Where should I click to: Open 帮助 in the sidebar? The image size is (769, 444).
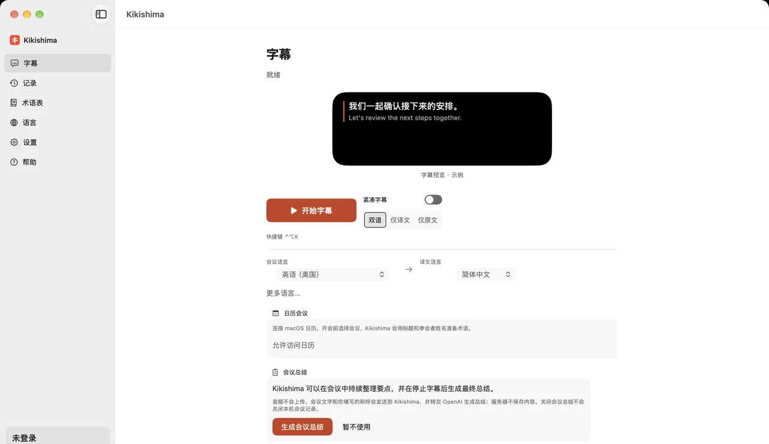click(x=58, y=162)
